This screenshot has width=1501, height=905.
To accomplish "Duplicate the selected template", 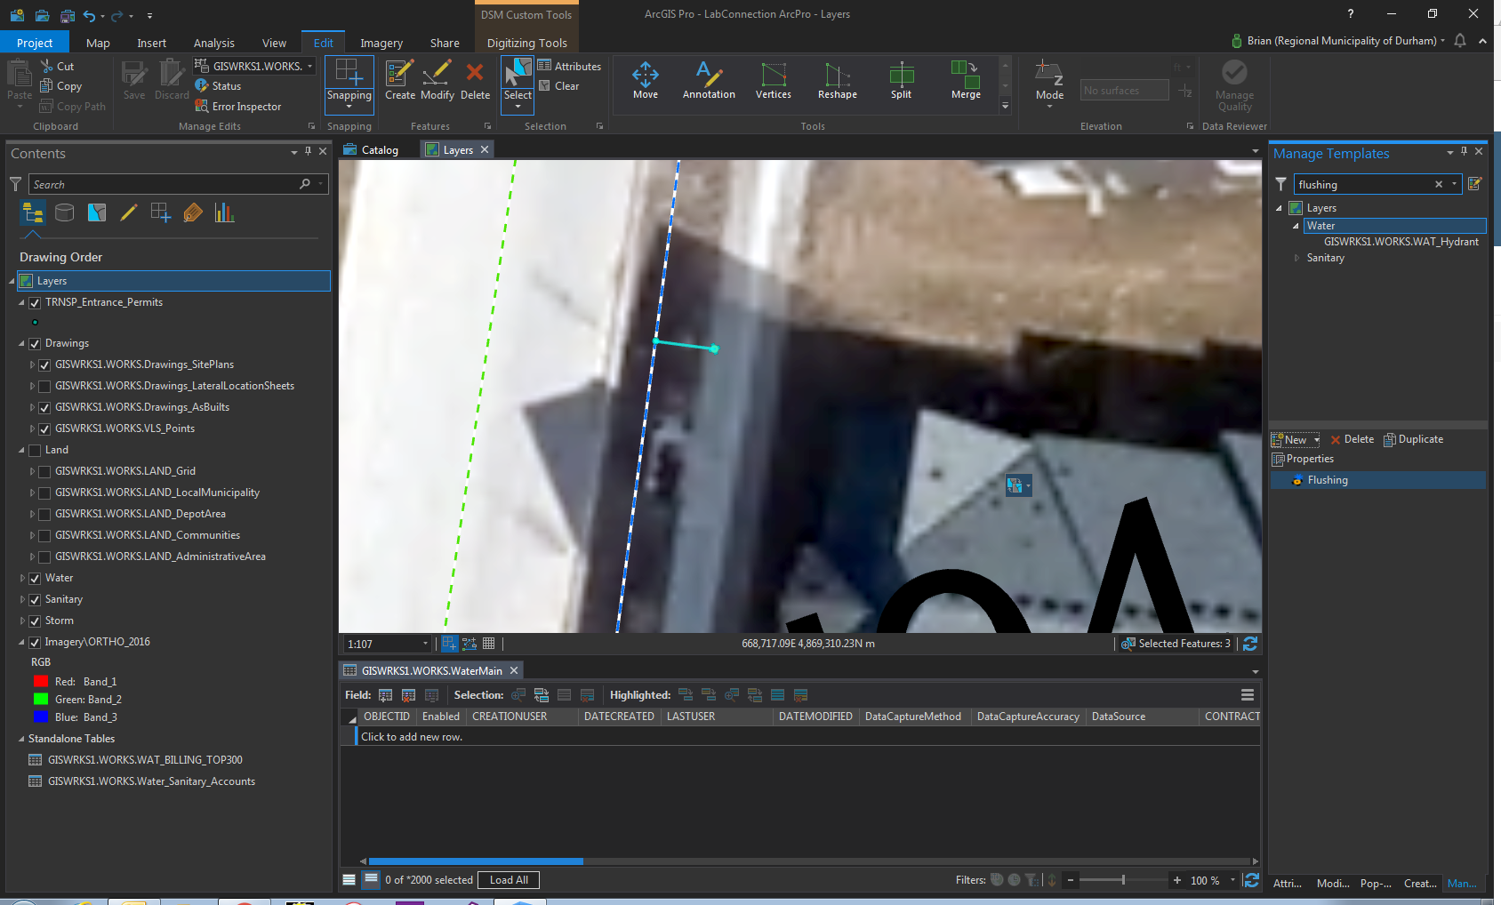I will (x=1414, y=440).
